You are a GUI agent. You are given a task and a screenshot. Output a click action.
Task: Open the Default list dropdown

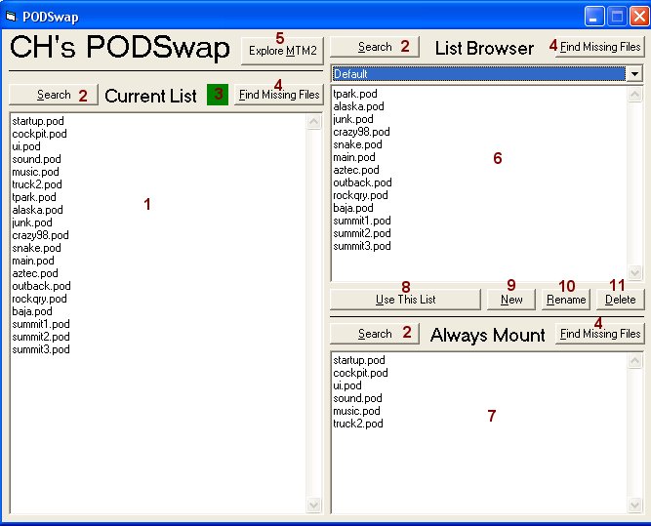634,74
